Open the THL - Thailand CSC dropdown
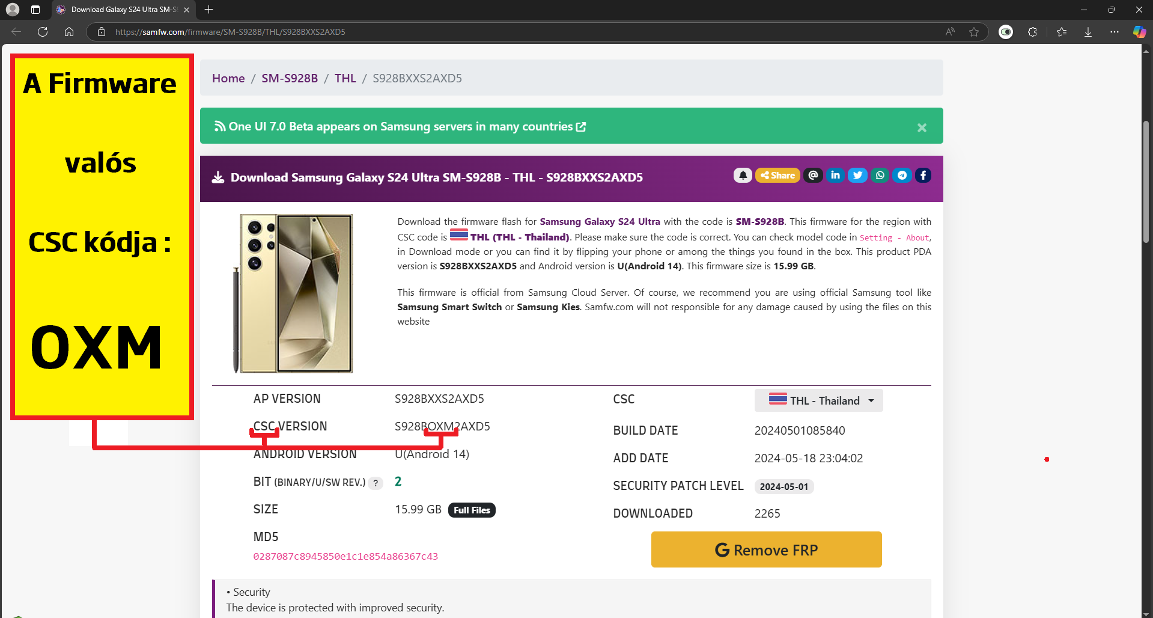This screenshot has height=618, width=1153. (x=818, y=400)
